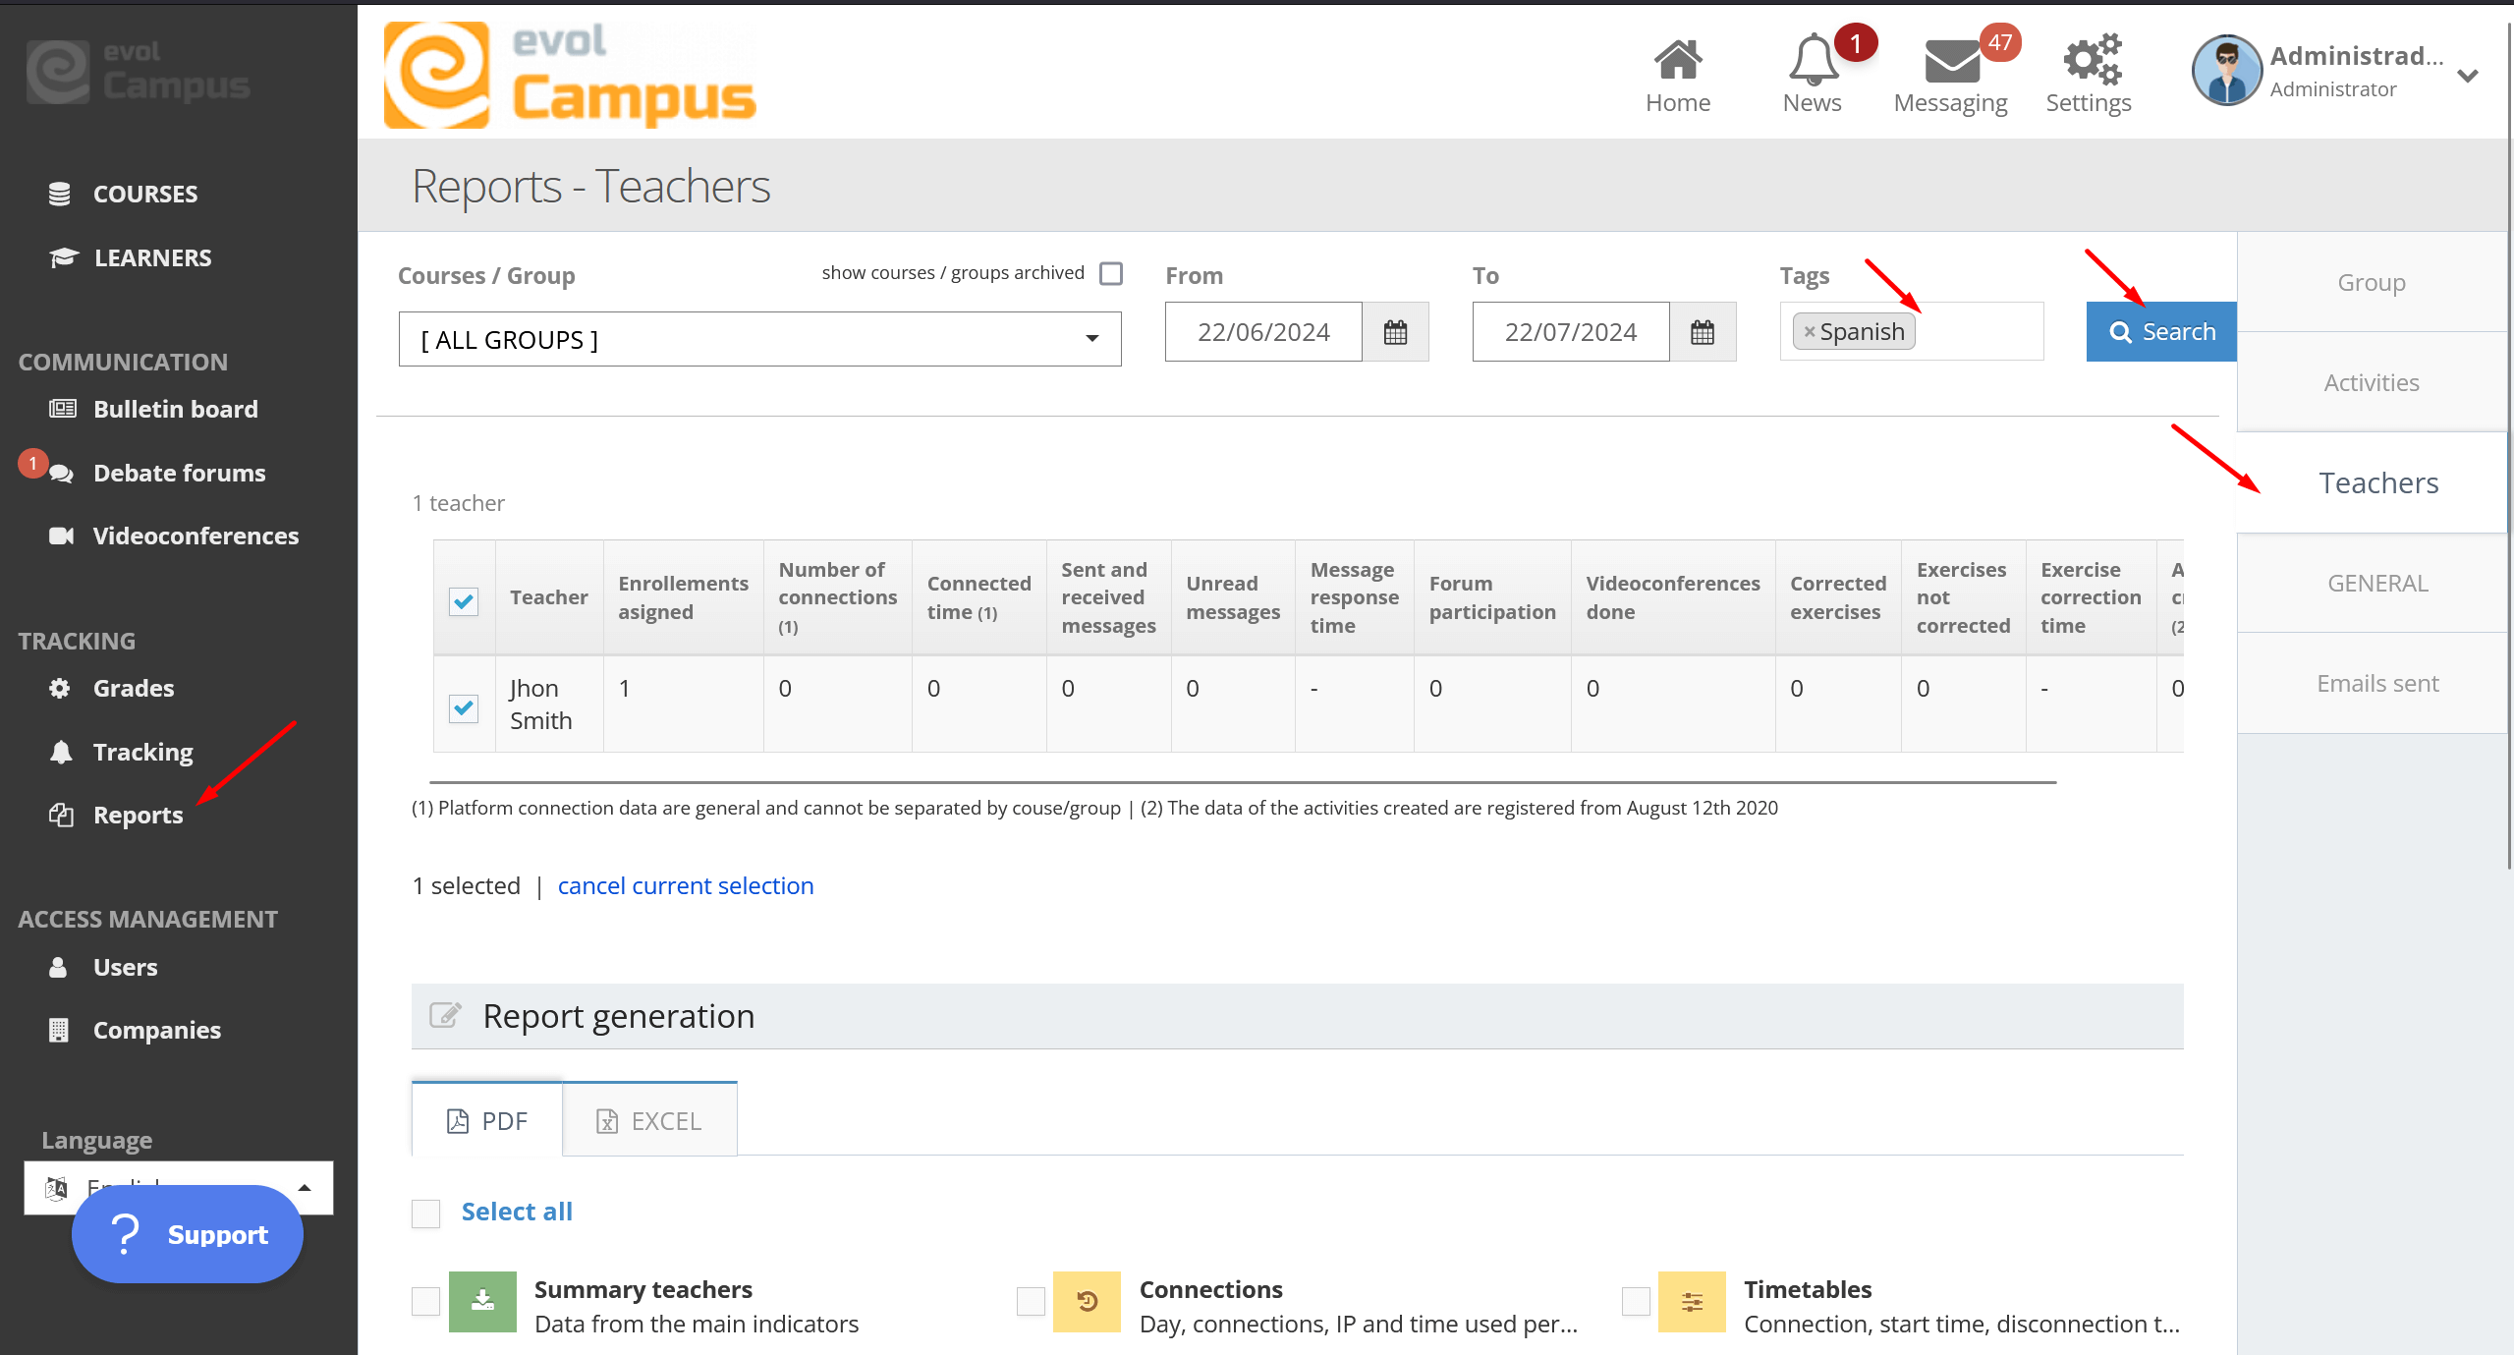Switch to the EXCEL tab
Screen dimensions: 2514x1355
(649, 1120)
